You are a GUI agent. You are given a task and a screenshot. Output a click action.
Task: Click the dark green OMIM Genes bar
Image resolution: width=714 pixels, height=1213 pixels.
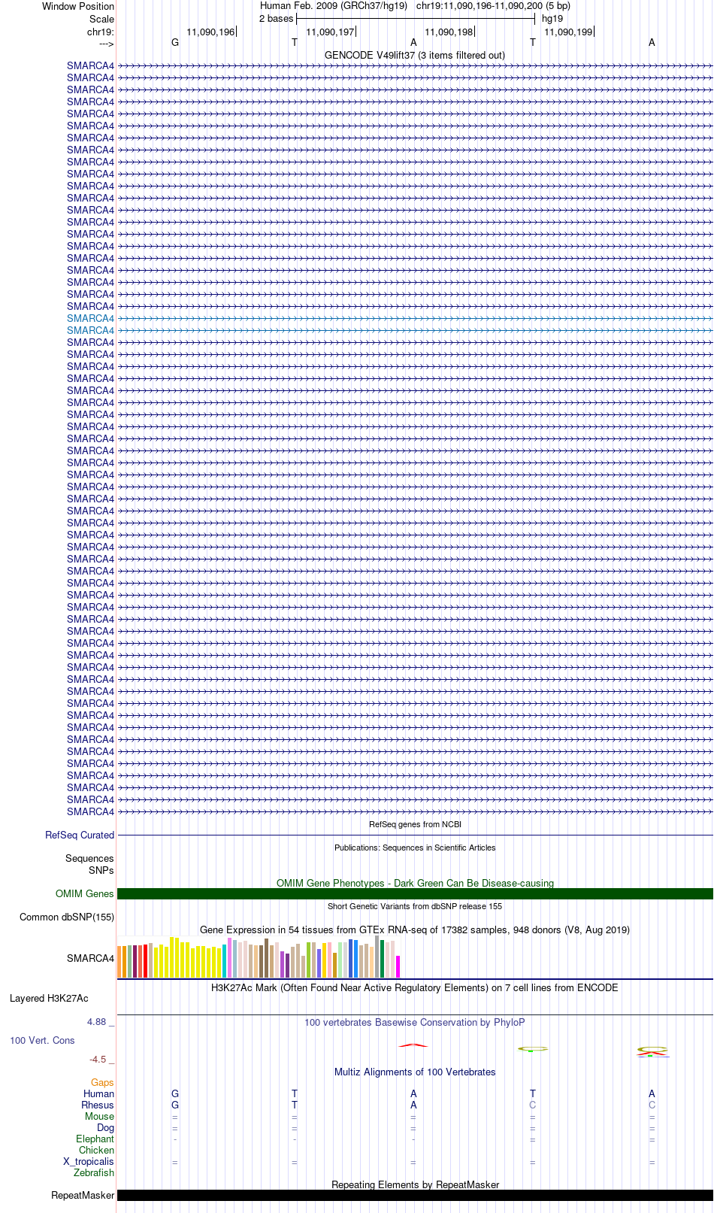(415, 893)
